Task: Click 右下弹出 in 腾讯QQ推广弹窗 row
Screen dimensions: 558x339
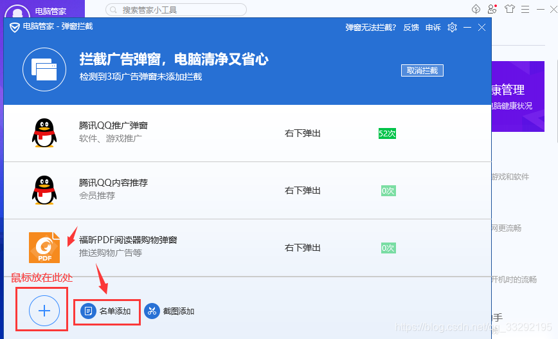Action: pos(303,134)
